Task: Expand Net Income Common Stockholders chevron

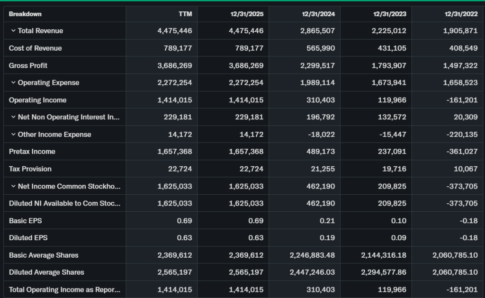Action: 13,187
